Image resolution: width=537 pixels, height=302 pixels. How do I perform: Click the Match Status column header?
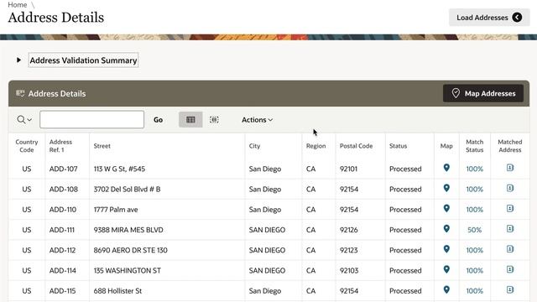click(474, 146)
